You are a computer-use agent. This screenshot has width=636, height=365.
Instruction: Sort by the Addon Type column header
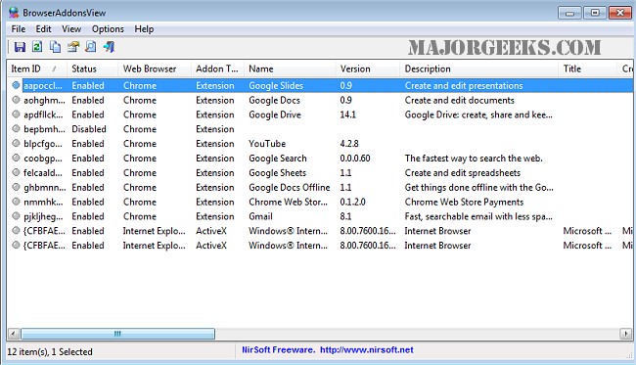(217, 68)
